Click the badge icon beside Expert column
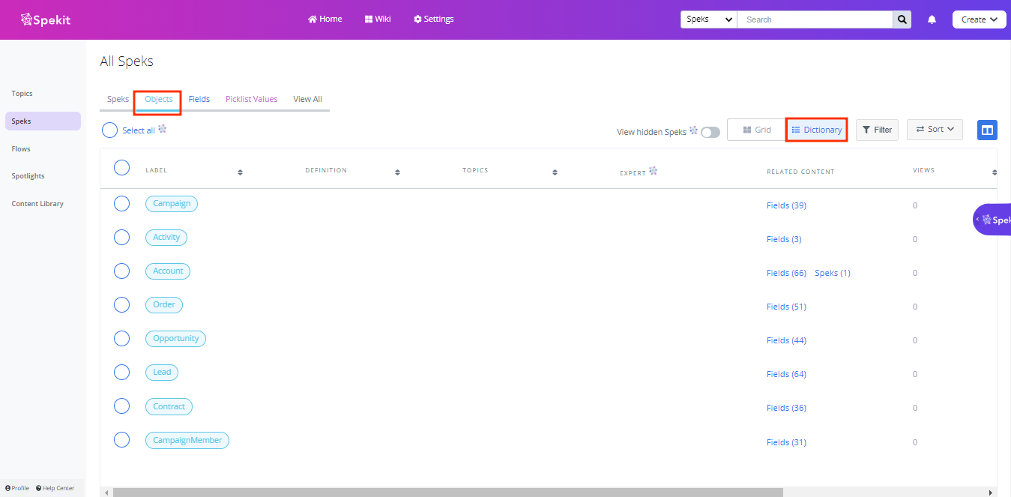The height and width of the screenshot is (497, 1011). point(654,171)
